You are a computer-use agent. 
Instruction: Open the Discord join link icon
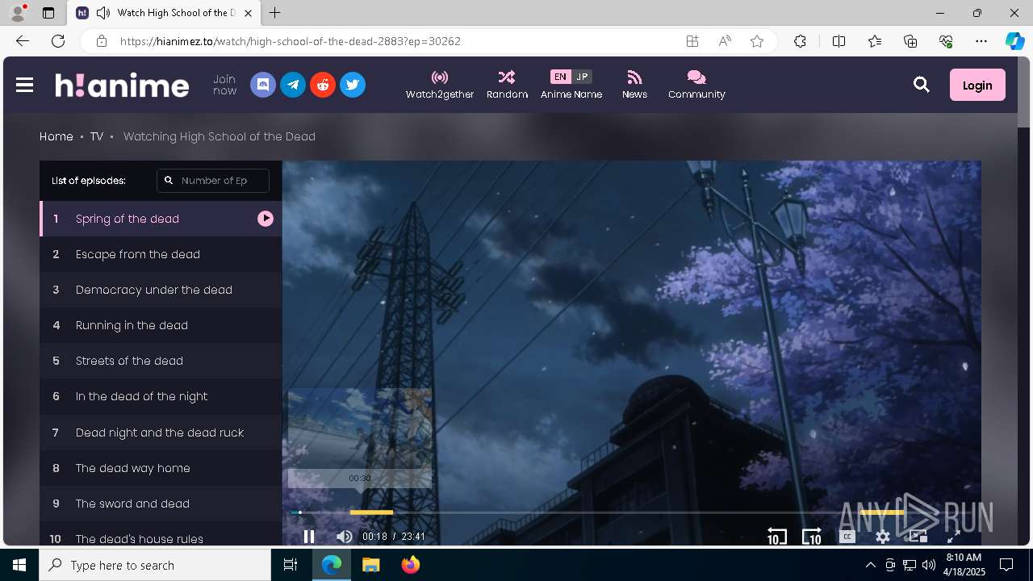pos(263,85)
